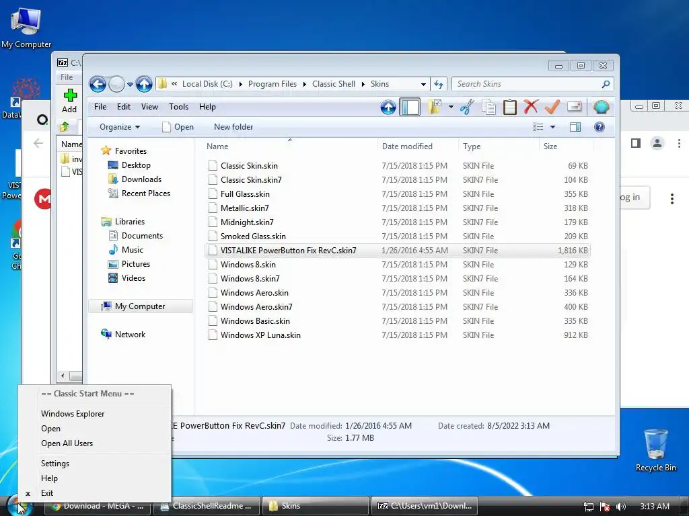This screenshot has height=516, width=689.
Task: Click My Computer desktop icon
Action: (x=26, y=27)
